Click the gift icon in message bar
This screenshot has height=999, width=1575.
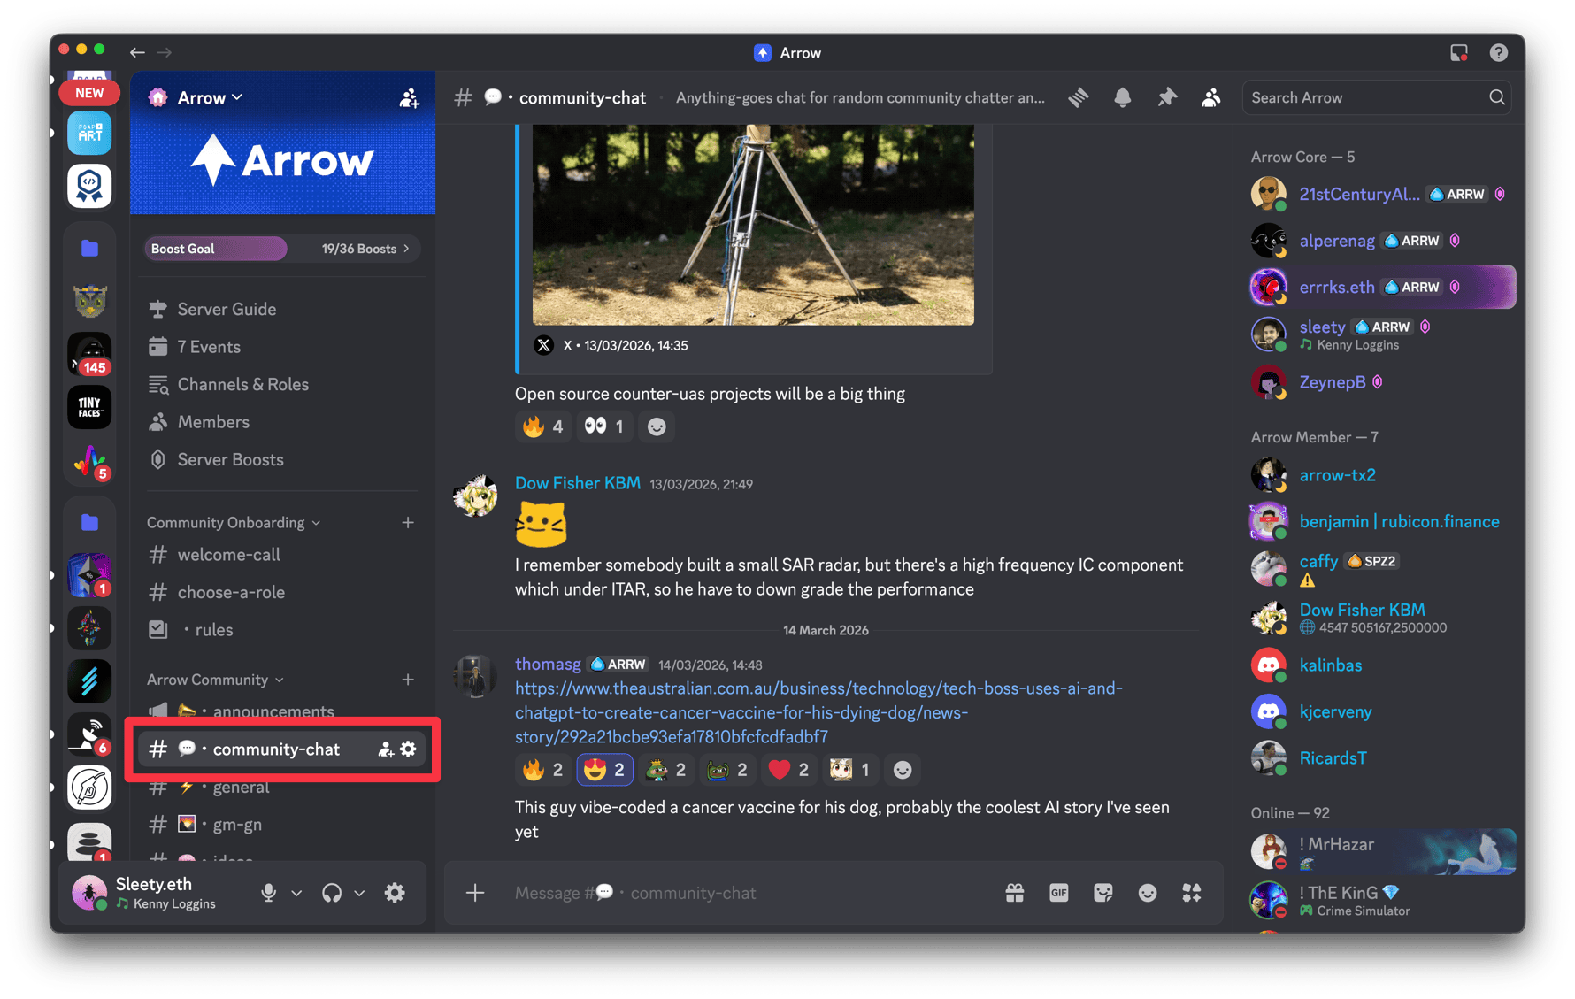[x=1015, y=893]
